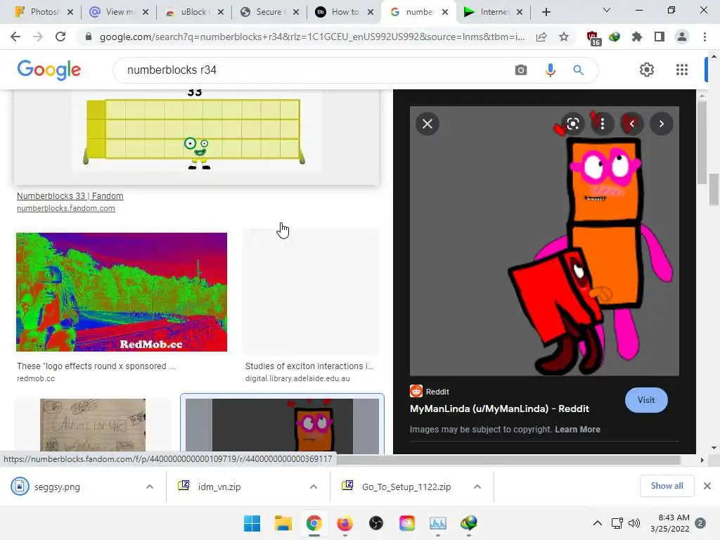Screen dimensions: 720x540
Task: Click the address bar URL
Action: tap(312, 37)
